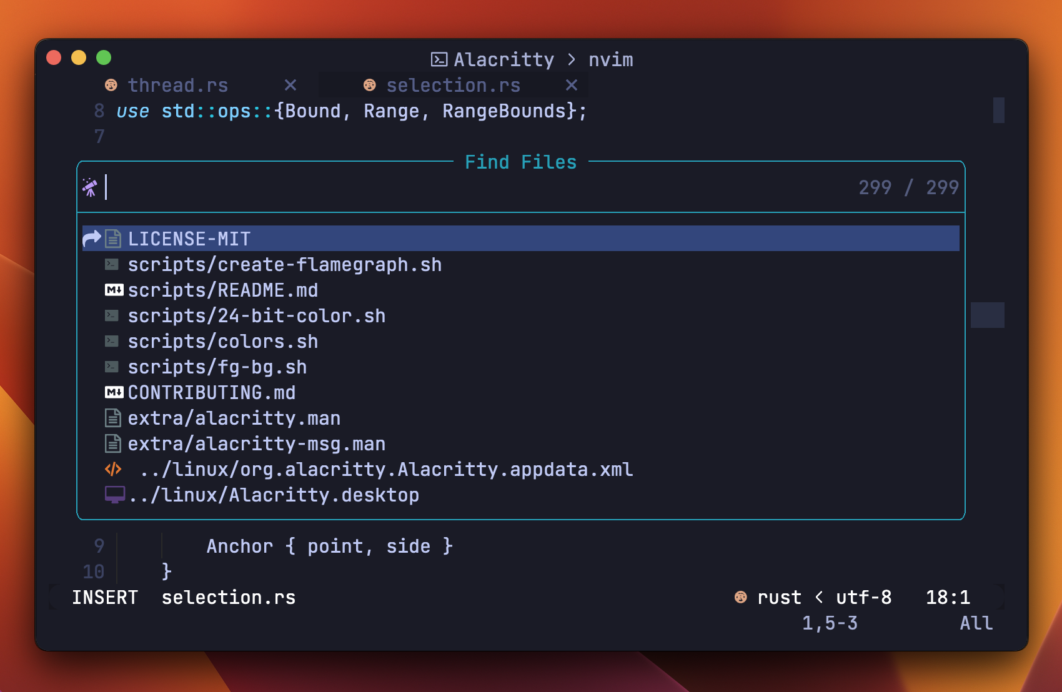The width and height of the screenshot is (1062, 692).
Task: Select LICENSE-MIT in the file picker
Action: (189, 238)
